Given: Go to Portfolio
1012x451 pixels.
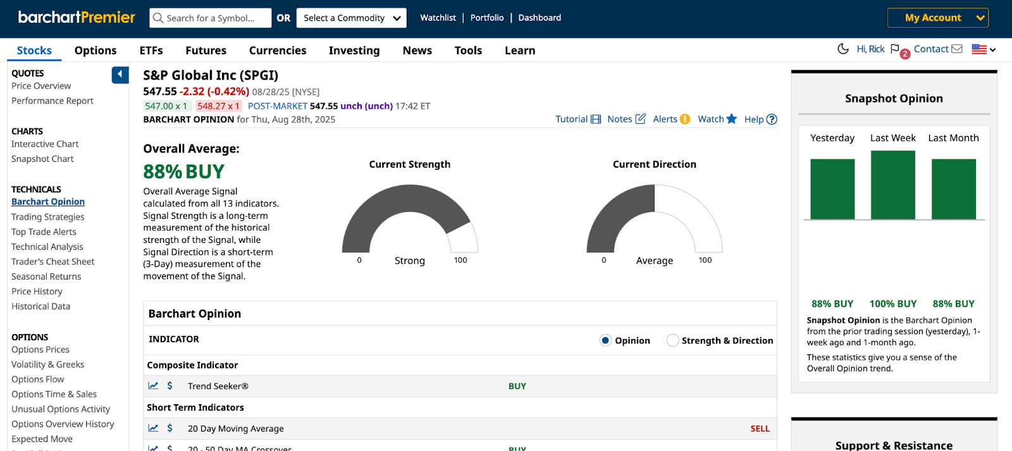Looking at the screenshot, I should tap(487, 18).
